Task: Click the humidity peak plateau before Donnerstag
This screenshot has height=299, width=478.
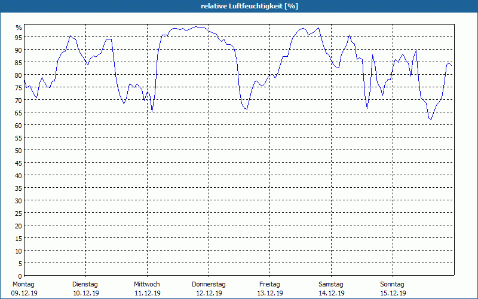Action: tap(197, 27)
